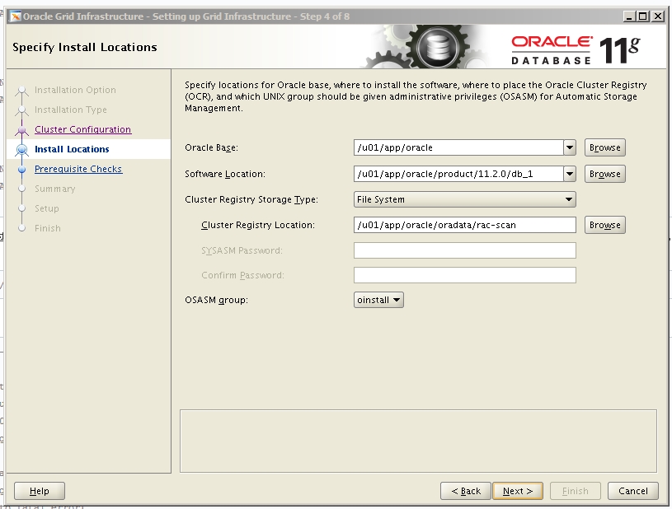Image resolution: width=672 pixels, height=509 pixels.
Task: Open Cluster Registry Storage Type dropdown
Action: pos(464,199)
